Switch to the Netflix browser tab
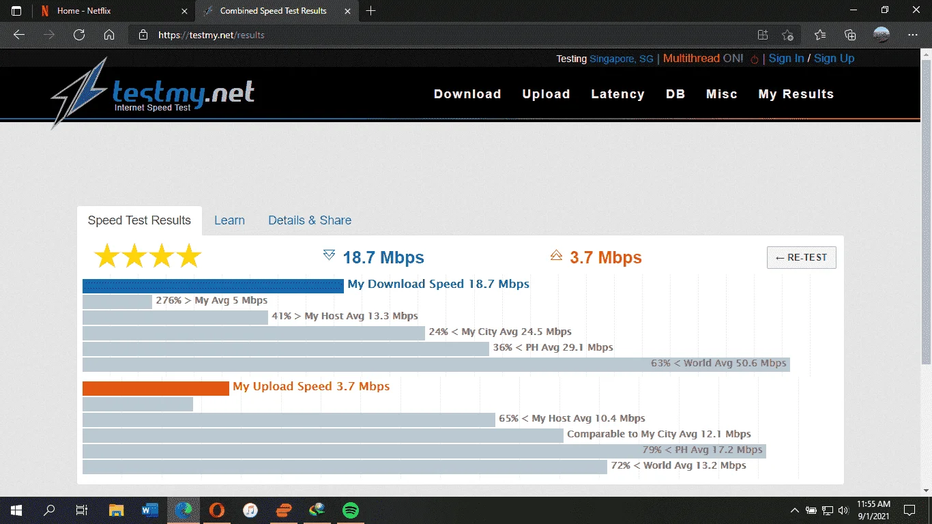Image resolution: width=932 pixels, height=524 pixels. click(113, 11)
